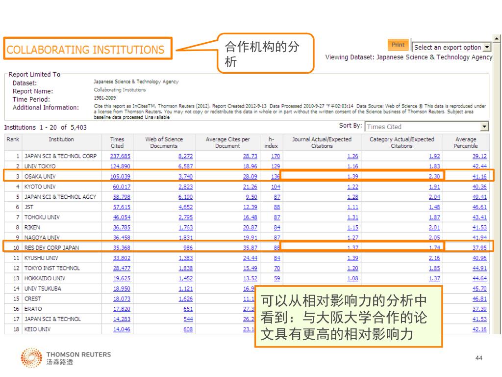Click the Rank column header

point(13,139)
